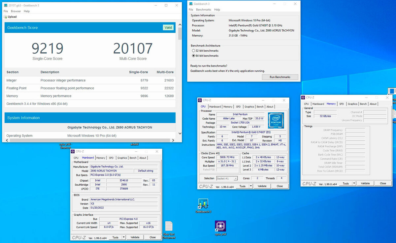
Task: Click Tools button in CPU-Z Memory window
Action: 346,183
